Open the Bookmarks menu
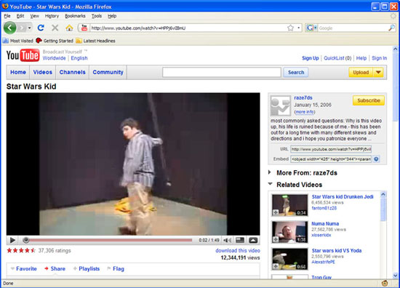 coord(75,16)
